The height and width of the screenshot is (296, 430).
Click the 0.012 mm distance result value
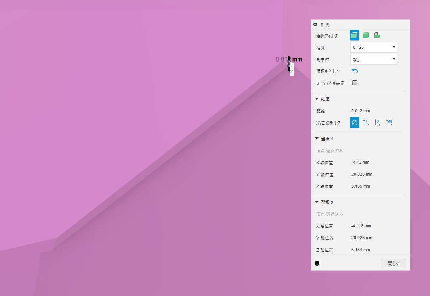tap(360, 111)
